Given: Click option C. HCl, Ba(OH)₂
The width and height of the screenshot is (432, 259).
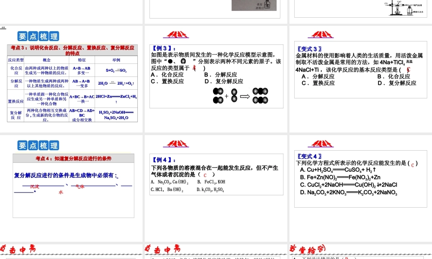Looking at the screenshot, I should coord(167,190).
